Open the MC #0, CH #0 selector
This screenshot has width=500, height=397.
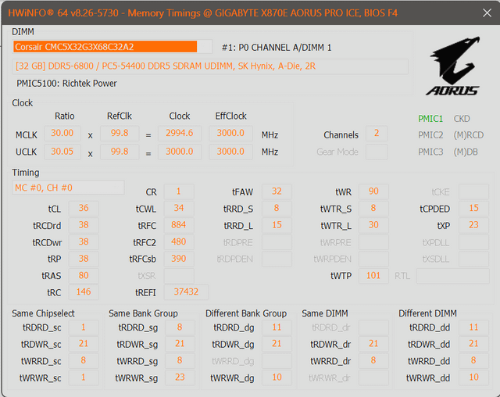(x=68, y=188)
